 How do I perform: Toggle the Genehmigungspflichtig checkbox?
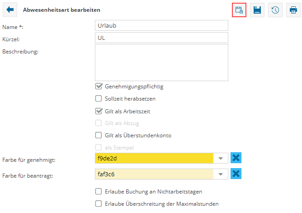point(99,87)
